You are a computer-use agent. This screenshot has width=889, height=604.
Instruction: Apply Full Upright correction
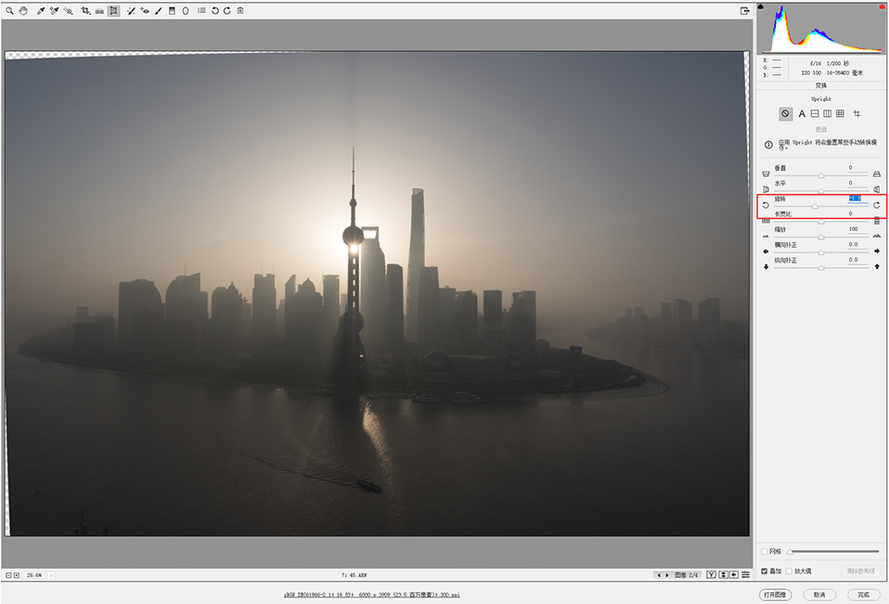point(840,114)
